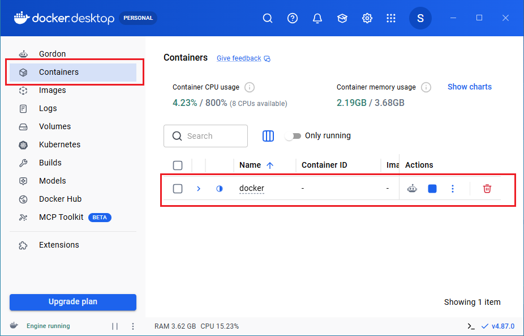Click the 4.23% / 800% CPU value
The width and height of the screenshot is (524, 336).
coord(200,103)
